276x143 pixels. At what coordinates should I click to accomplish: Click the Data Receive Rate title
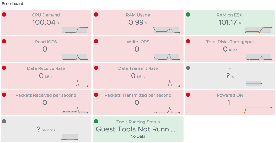point(46,68)
